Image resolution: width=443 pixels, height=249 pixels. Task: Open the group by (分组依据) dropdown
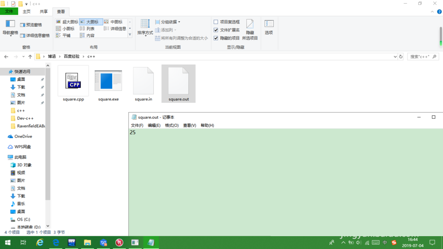pos(168,22)
